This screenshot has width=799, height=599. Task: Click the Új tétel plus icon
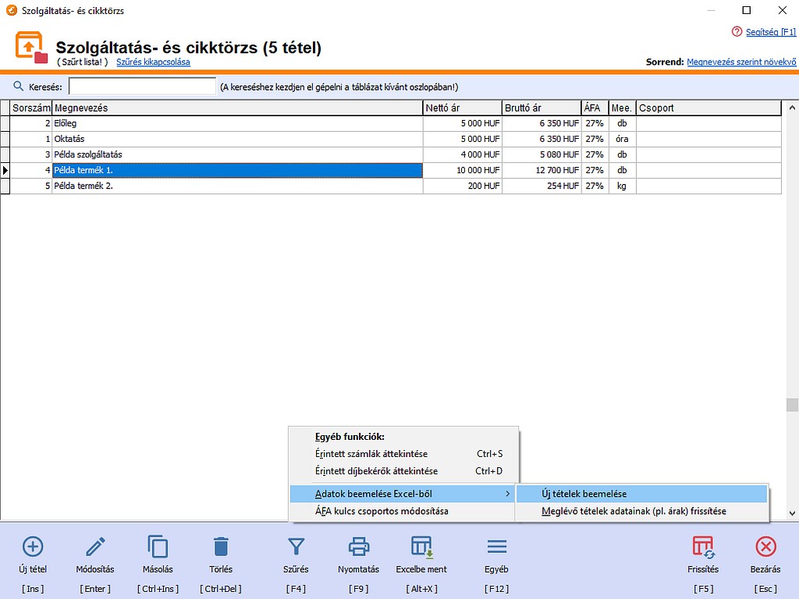(x=33, y=546)
